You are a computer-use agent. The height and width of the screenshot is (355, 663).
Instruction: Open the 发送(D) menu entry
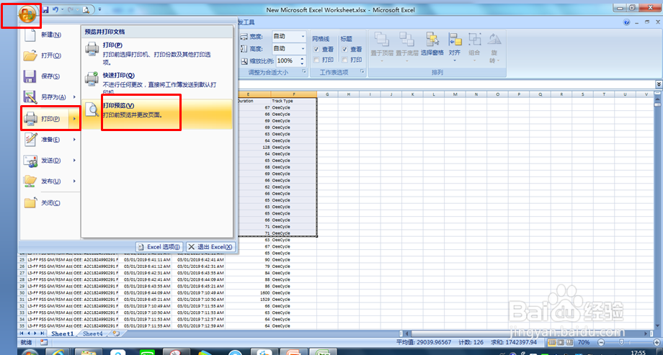click(x=50, y=160)
